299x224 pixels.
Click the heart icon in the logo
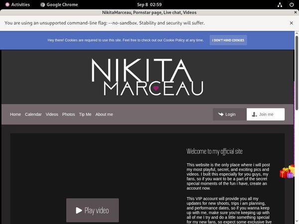156,88
